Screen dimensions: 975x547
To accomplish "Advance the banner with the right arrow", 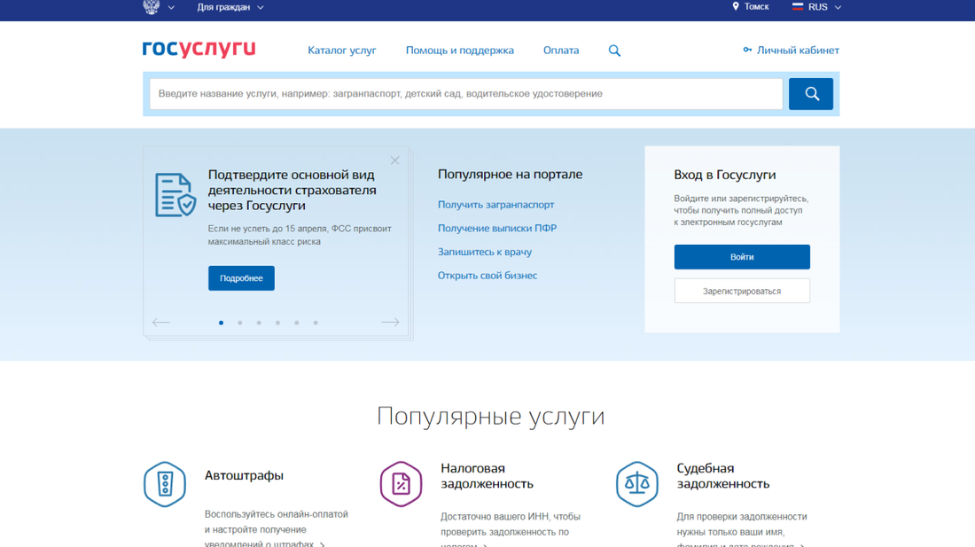I will tap(390, 322).
